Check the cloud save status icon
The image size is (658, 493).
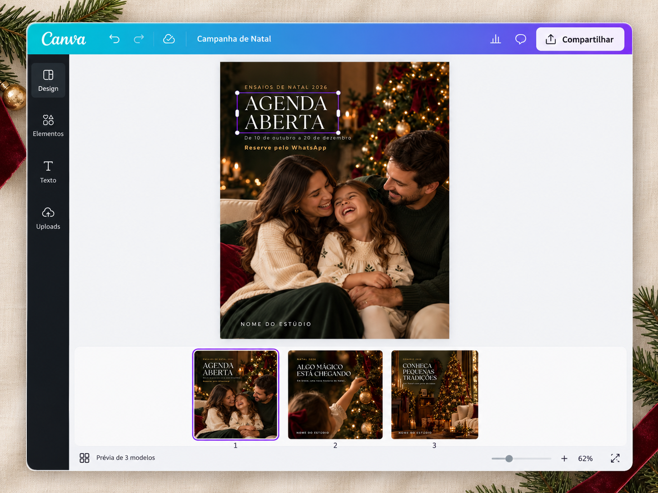(169, 39)
